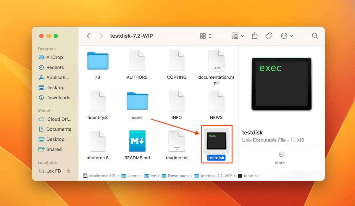This screenshot has width=355, height=206.
Task: Eject the Lex FD drive
Action: click(69, 171)
